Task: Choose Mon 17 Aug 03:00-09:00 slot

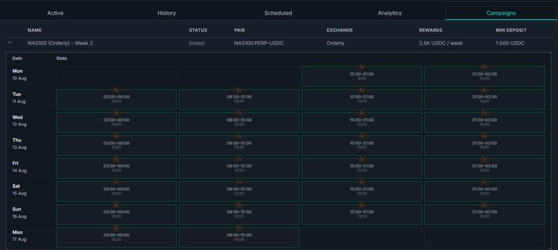Action: (x=117, y=237)
